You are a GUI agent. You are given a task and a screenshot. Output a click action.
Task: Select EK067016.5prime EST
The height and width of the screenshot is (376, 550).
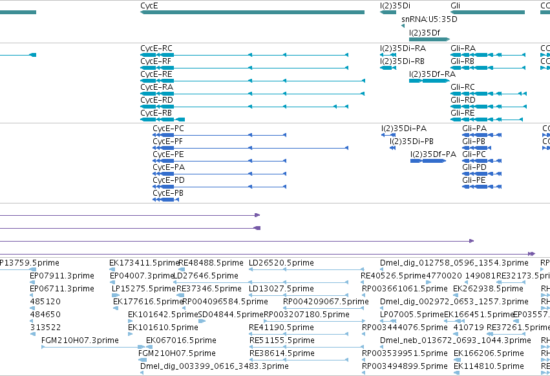click(181, 340)
